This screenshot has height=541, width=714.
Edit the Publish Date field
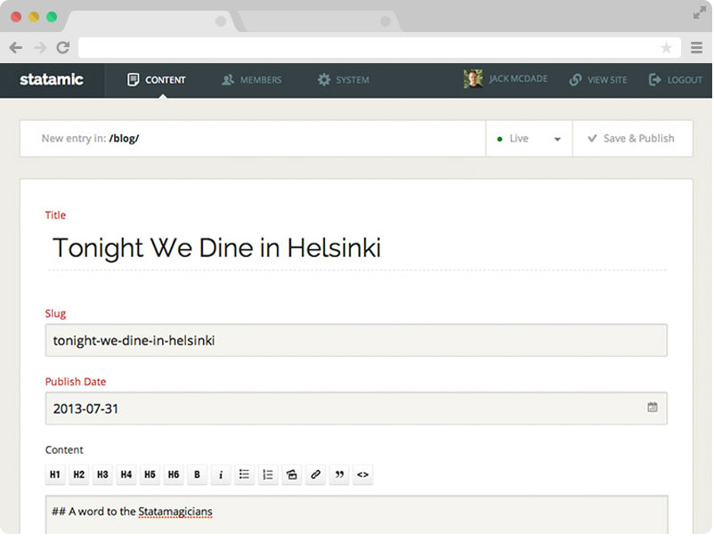coord(356,408)
